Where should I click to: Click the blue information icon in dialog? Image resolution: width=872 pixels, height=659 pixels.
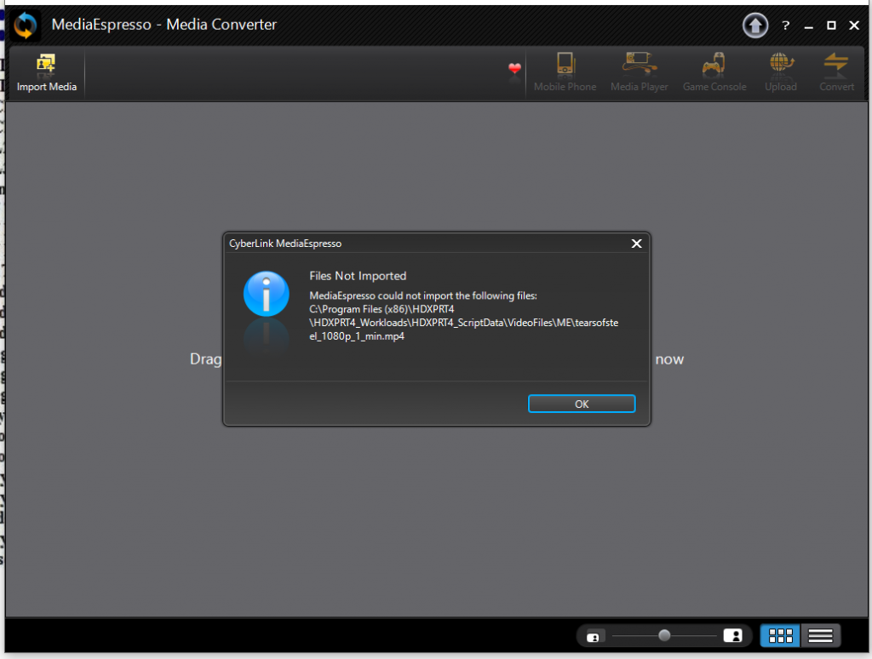267,294
